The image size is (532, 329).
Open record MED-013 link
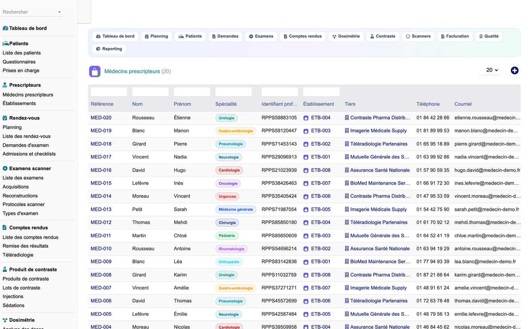pyautogui.click(x=101, y=209)
